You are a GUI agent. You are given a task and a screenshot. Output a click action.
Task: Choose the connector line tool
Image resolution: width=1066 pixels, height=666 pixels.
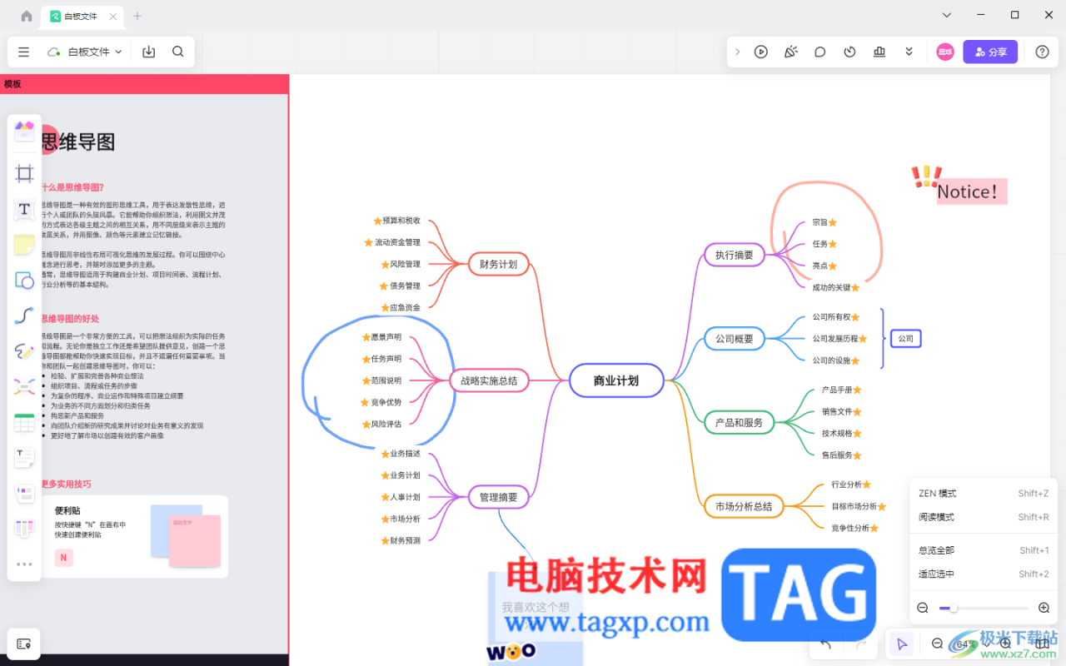24,316
